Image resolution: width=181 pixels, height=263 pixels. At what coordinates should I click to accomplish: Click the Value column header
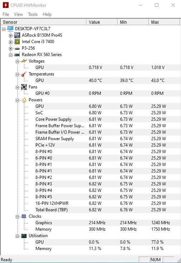tap(102, 22)
